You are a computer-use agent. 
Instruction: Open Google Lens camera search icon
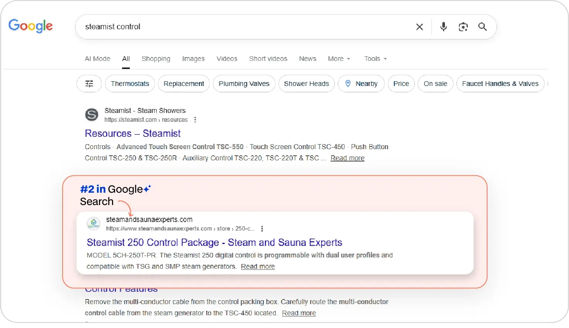(x=463, y=27)
